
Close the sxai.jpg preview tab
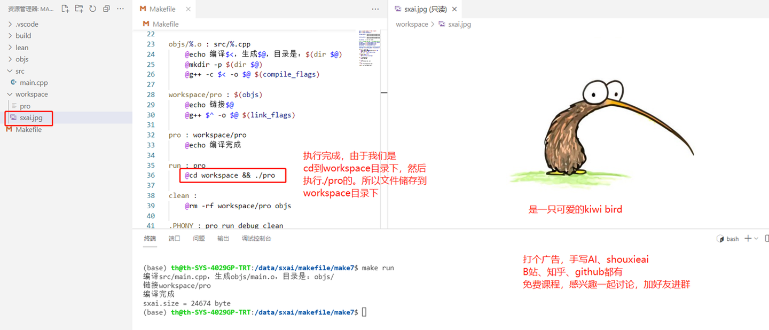tap(454, 9)
